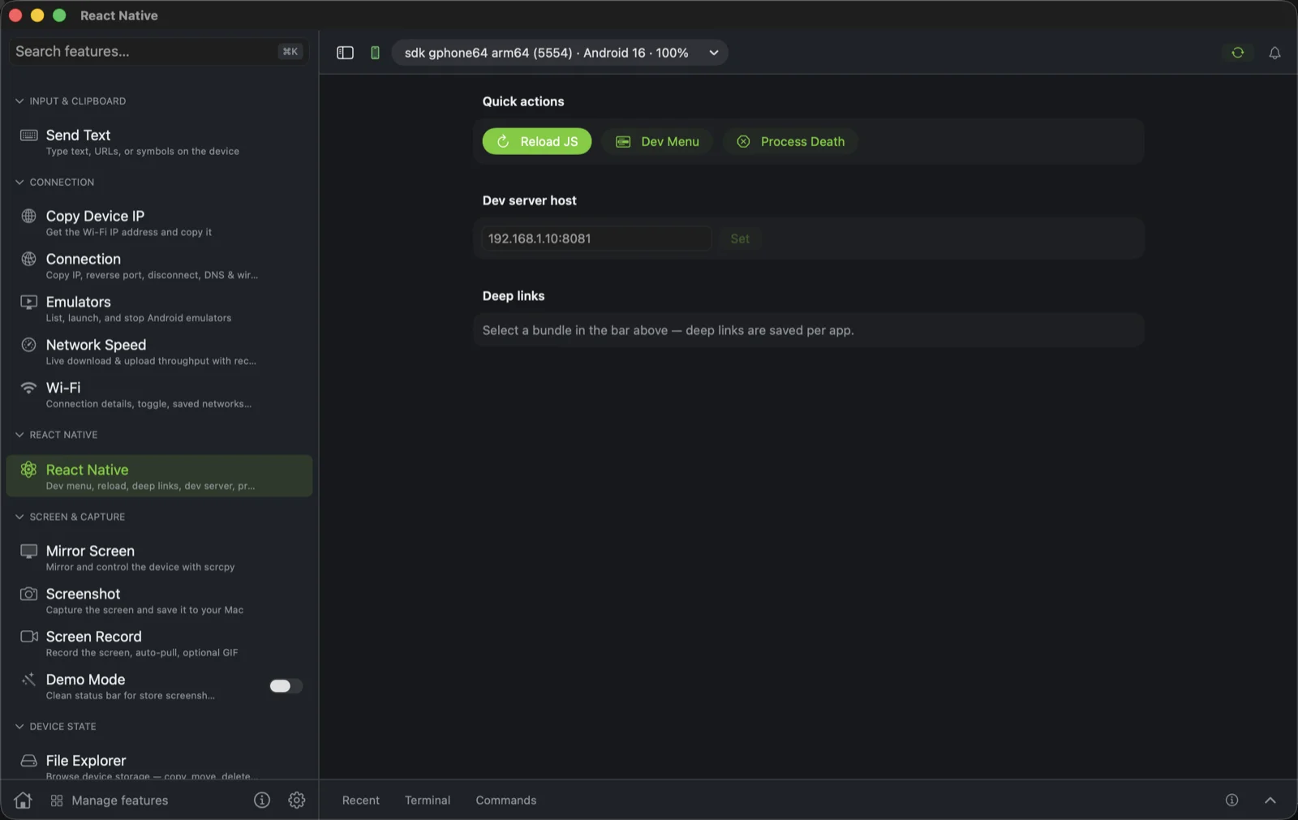
Task: Expand the bottom panel with chevron
Action: coord(1270,801)
